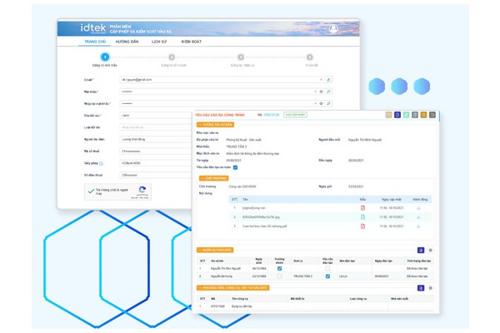Uncheck the Yêu cầu đào tạo an toàn checkbox

(x=235, y=167)
